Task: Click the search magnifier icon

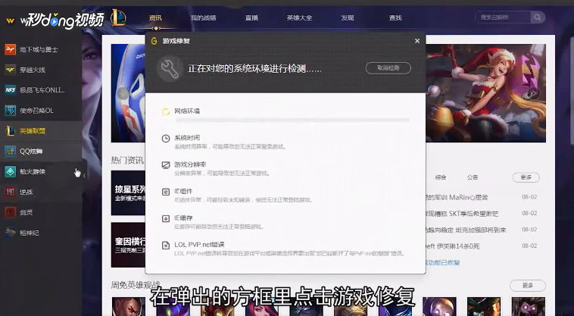Action: coord(538,17)
